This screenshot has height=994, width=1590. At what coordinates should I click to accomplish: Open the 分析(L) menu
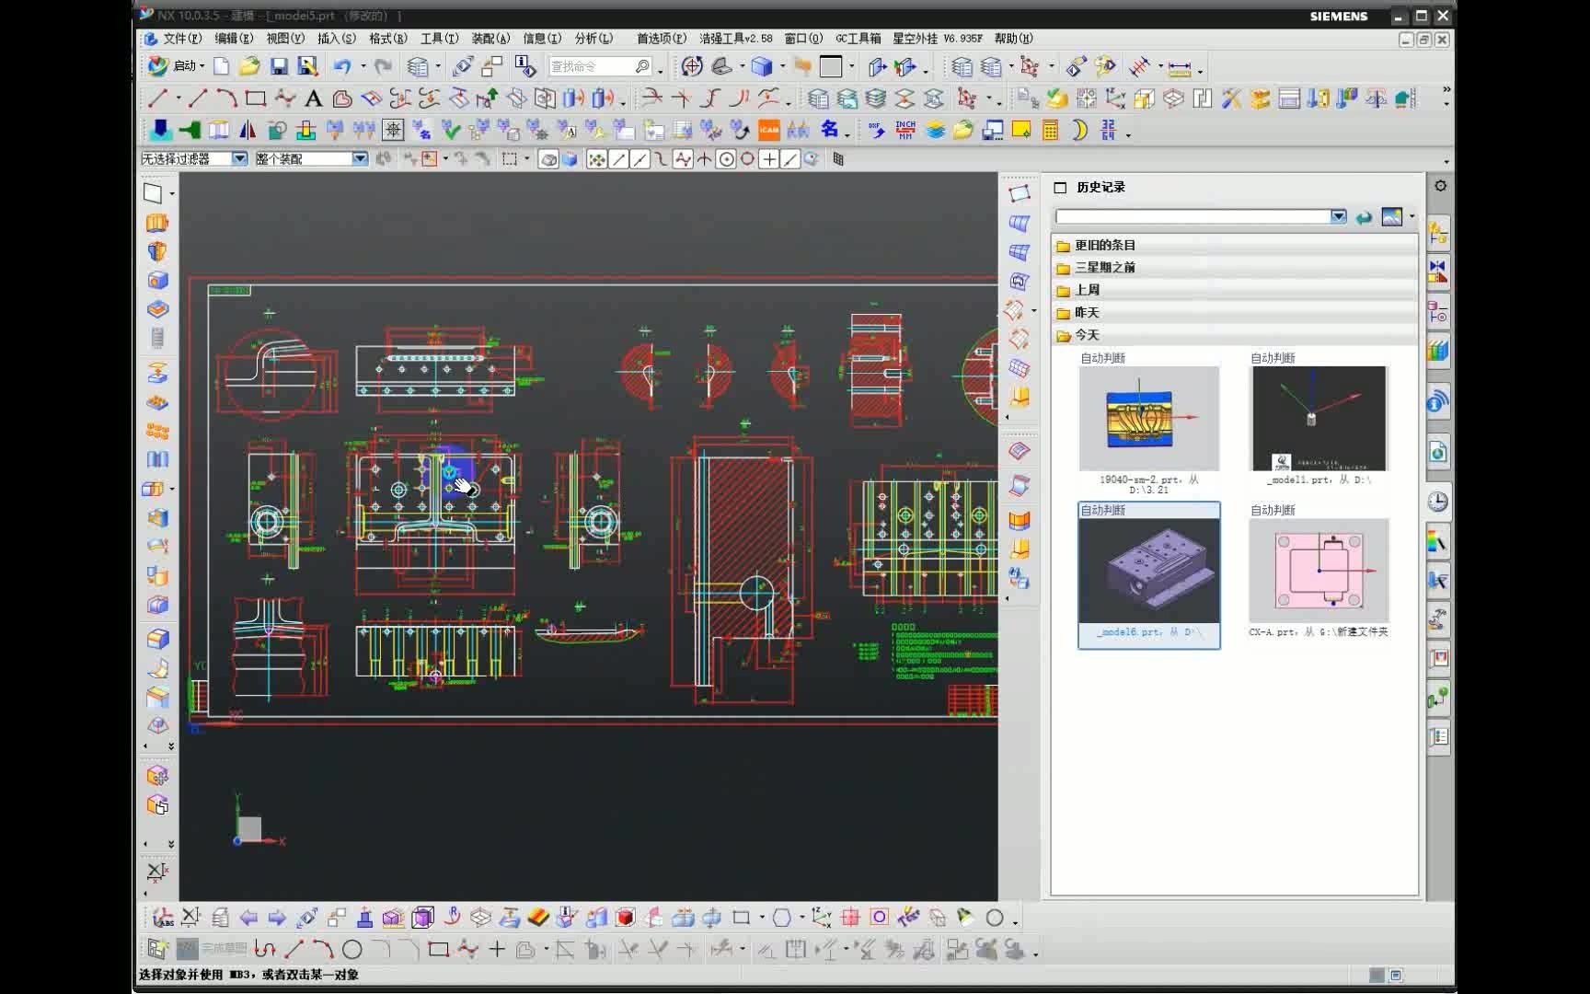(593, 39)
